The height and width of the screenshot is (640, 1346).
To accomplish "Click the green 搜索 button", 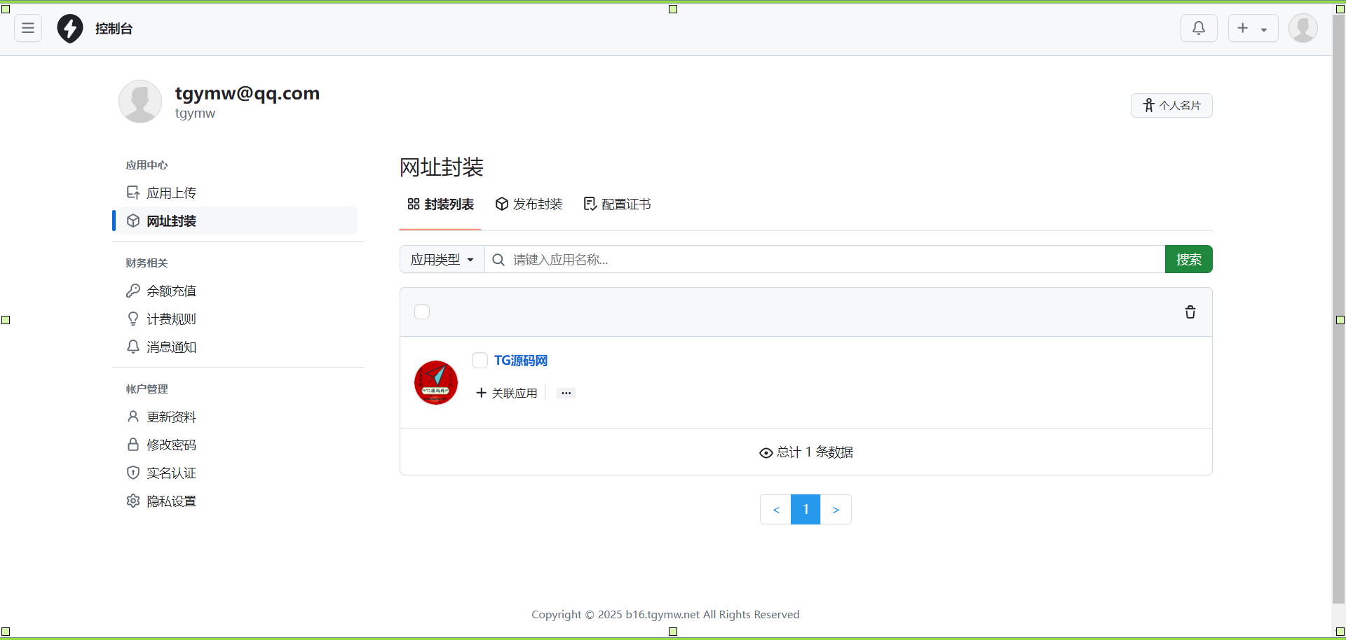I will pos(1188,260).
